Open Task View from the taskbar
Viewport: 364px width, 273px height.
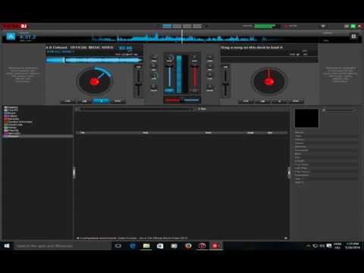(x=118, y=246)
